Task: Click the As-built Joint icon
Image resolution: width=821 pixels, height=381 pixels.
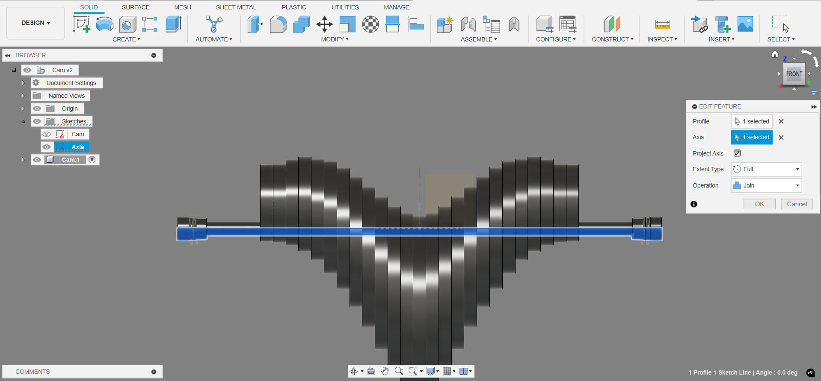Action: (514, 24)
